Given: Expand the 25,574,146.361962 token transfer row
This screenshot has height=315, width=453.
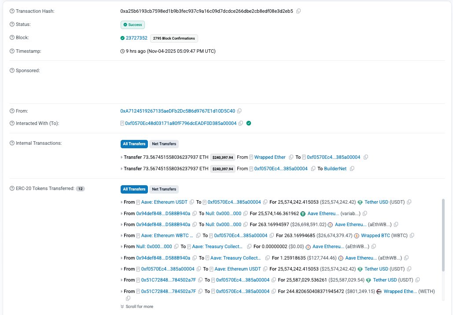Looking at the screenshot, I should pos(122,214).
